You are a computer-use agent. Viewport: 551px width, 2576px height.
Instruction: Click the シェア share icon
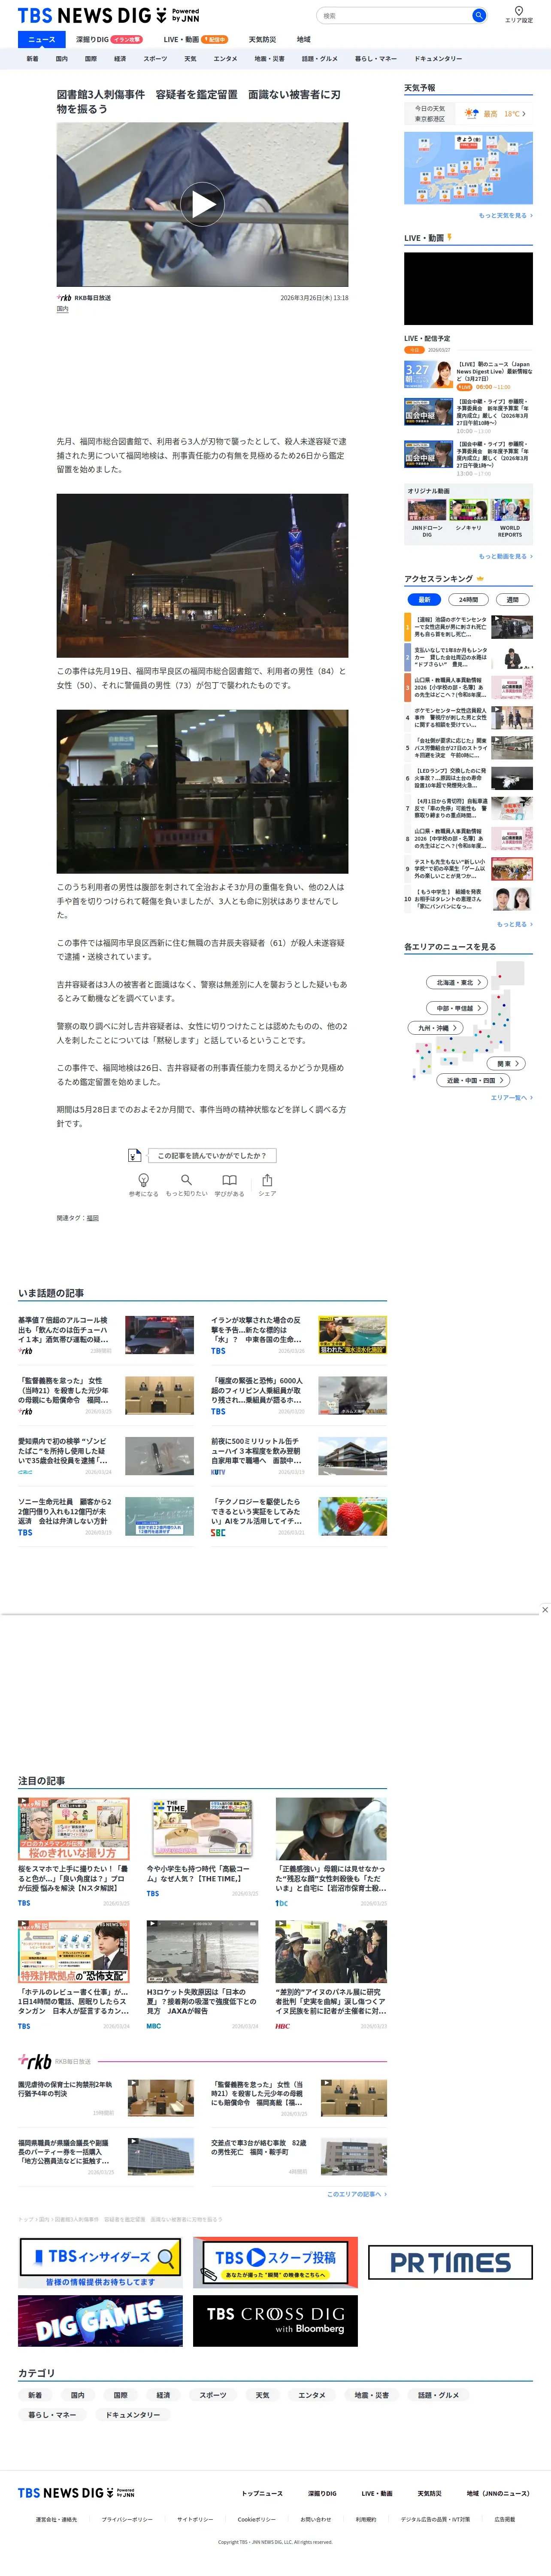(x=267, y=1180)
